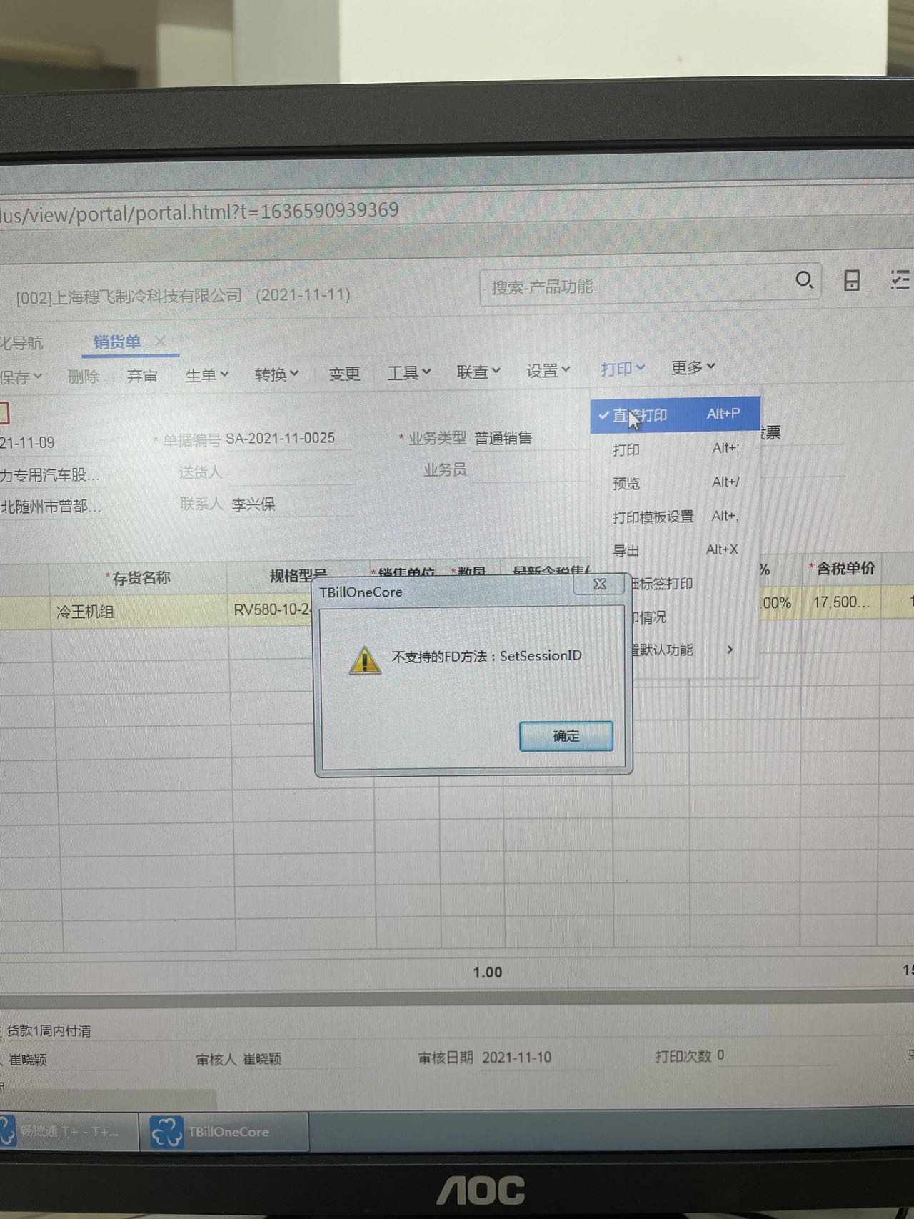914x1219 pixels.
Task: Click the payment note 货款1周内付清
Action: click(49, 1031)
